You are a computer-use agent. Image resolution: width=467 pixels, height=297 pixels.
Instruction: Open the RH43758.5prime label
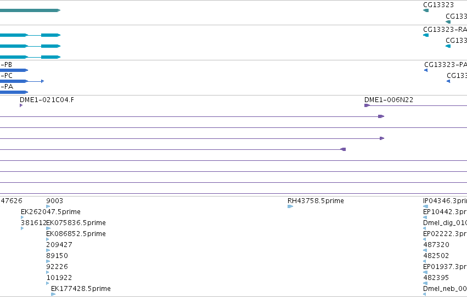[x=316, y=201]
